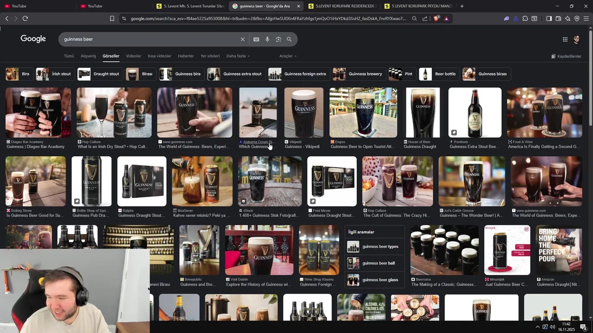
Task: Expand the Araçlar tools menu
Action: pos(288,56)
